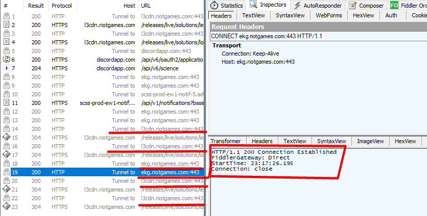Select session 7 with /api/v6/science URL
Viewport: 427px width, 216px height.
click(x=102, y=68)
